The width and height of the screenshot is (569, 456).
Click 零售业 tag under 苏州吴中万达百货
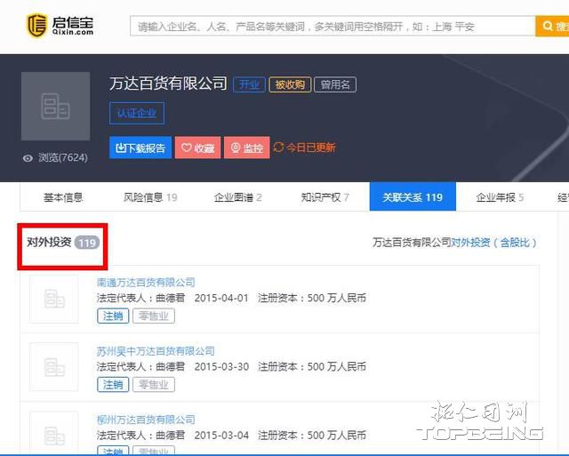154,385
